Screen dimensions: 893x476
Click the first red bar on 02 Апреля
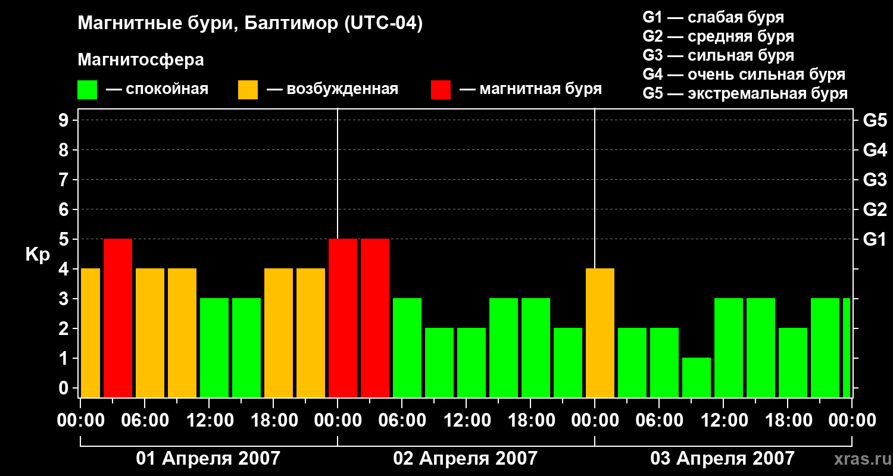343,318
